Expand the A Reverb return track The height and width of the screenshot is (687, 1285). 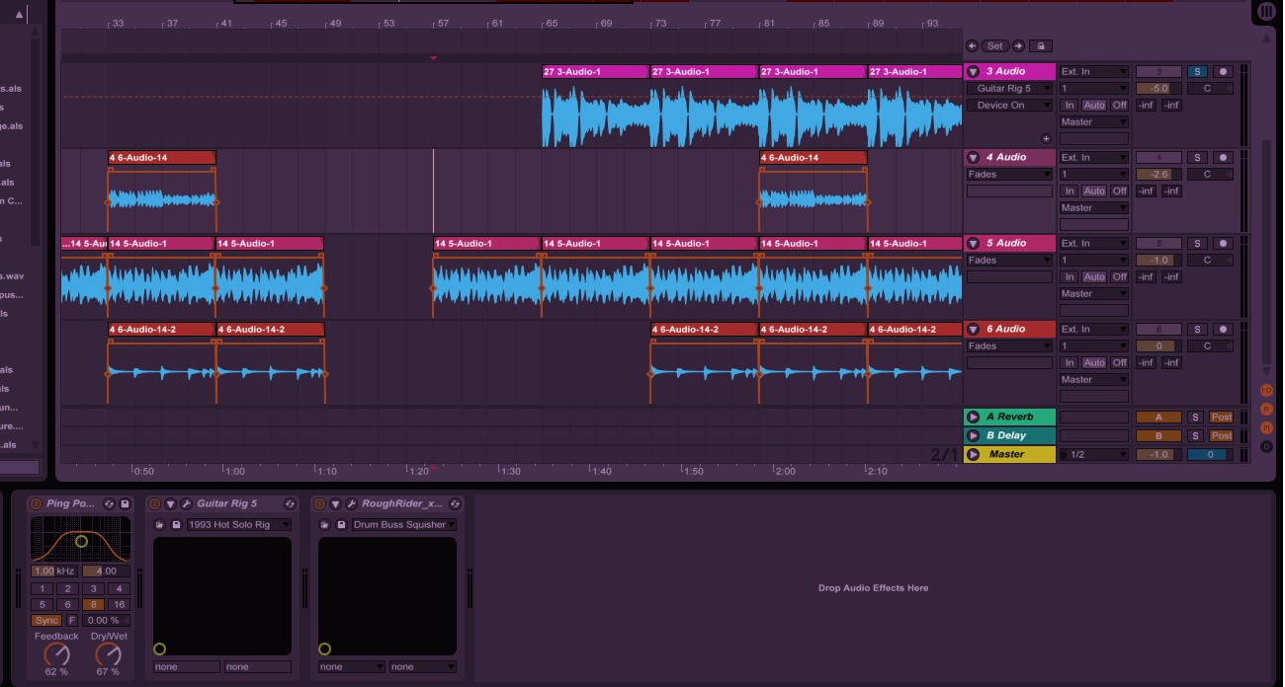pos(974,418)
